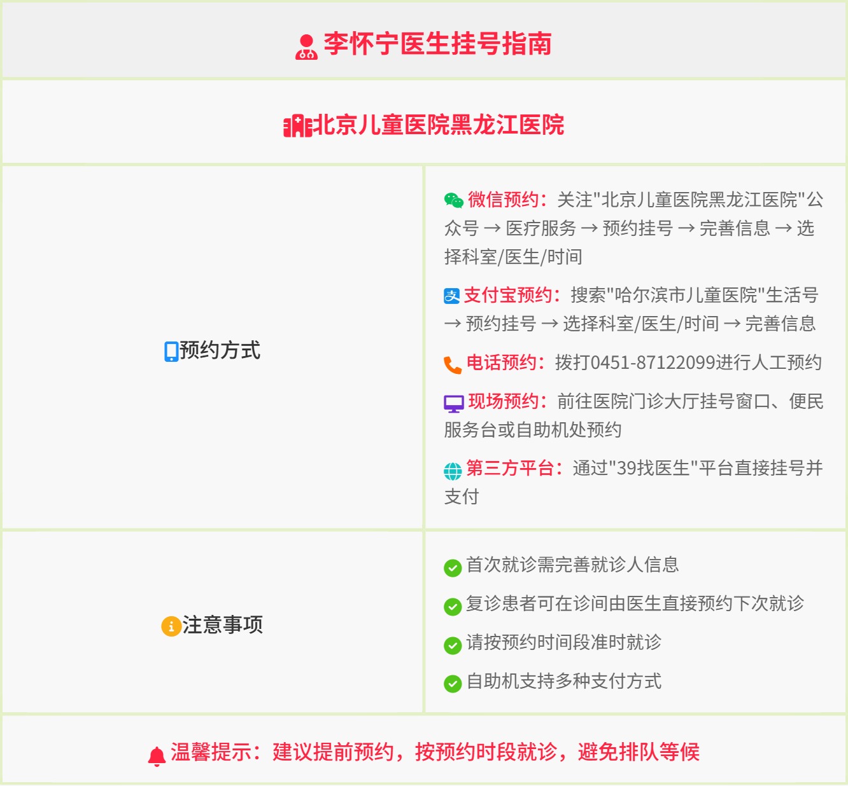This screenshot has height=786, width=848.
Task: Click the teal globe icon for 第三方平台
Action: pyautogui.click(x=453, y=471)
